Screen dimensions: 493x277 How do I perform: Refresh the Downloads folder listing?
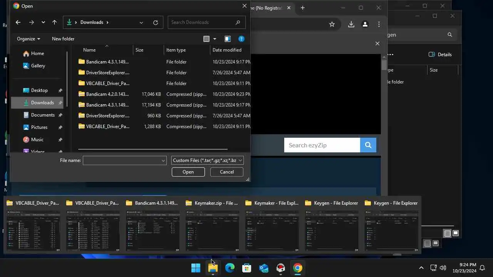pyautogui.click(x=156, y=22)
